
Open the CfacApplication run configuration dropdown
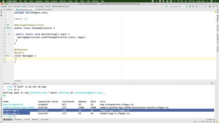(x=177, y=6)
